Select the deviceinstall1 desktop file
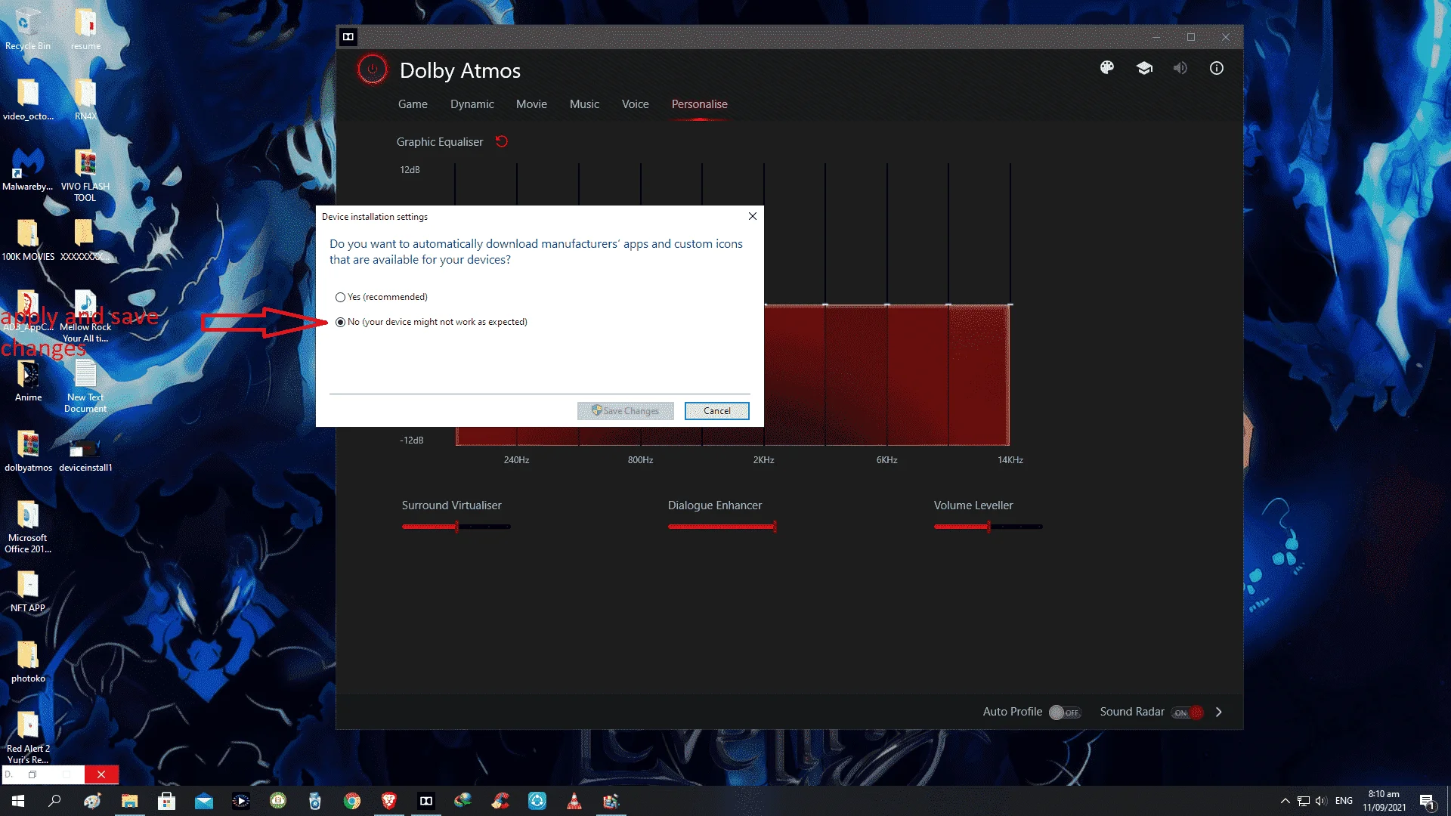Screen dimensions: 1451x816 (85, 456)
